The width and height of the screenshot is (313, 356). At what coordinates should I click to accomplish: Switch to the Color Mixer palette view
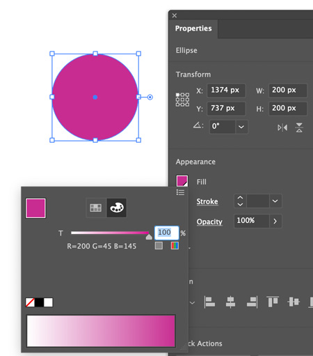[117, 208]
